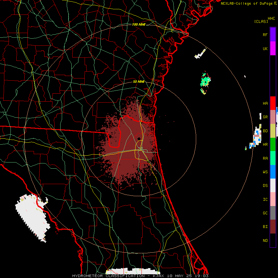Image resolution: width=278 pixels, height=278 pixels.
Task: Click the IC light pink legend swatch
Action: (x=273, y=199)
